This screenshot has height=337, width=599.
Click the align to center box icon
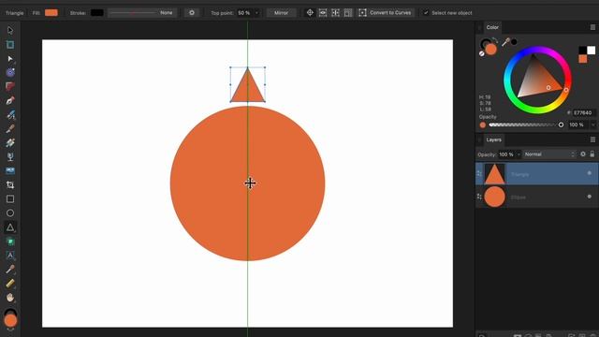pos(335,12)
